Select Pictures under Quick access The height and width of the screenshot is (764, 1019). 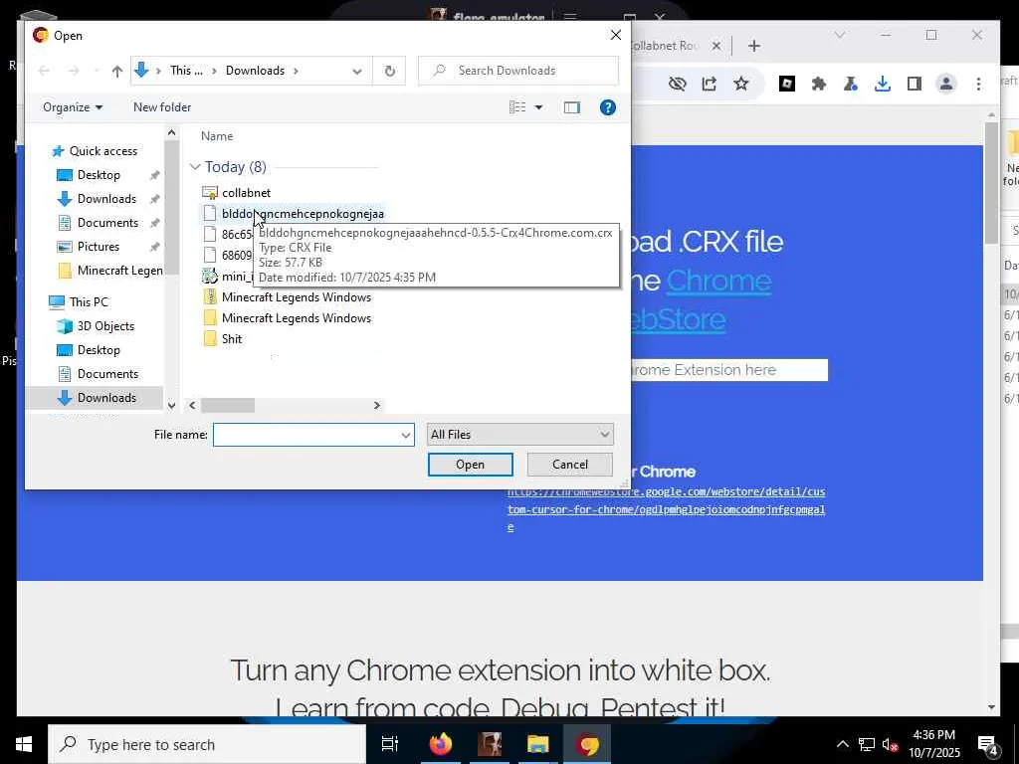pyautogui.click(x=99, y=247)
